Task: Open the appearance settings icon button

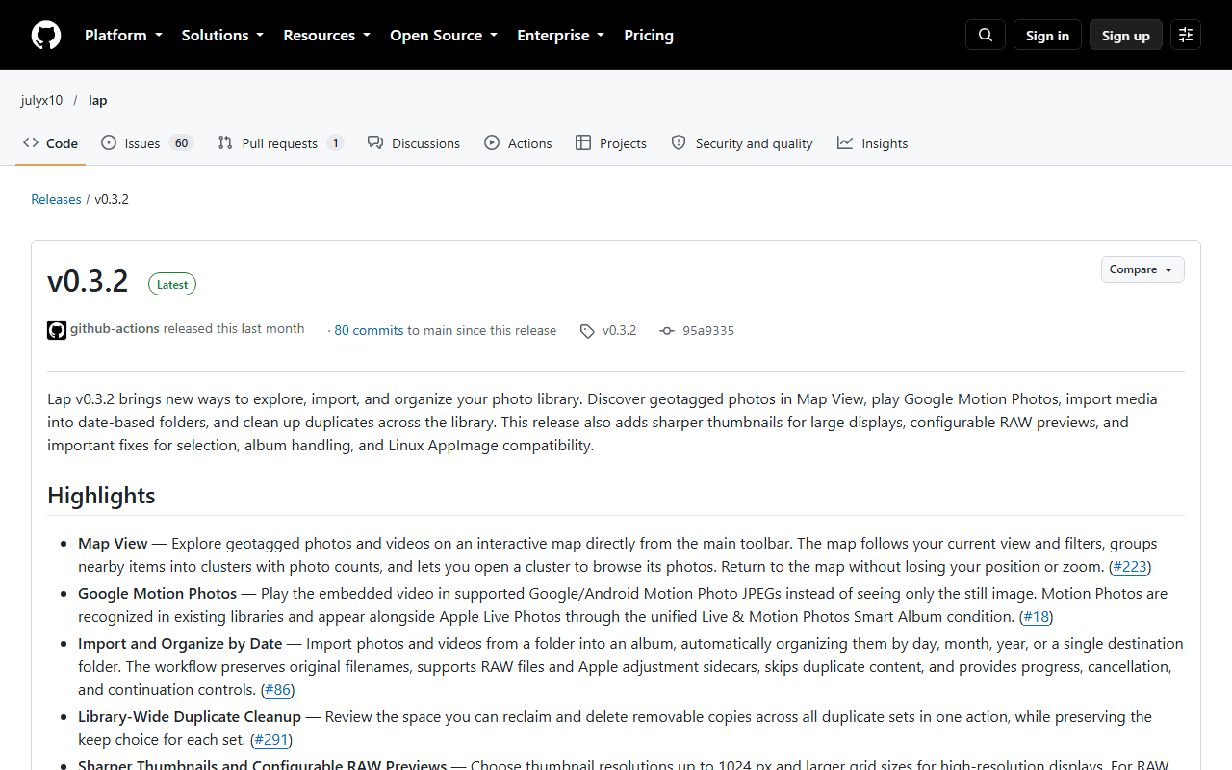Action: tap(1186, 36)
